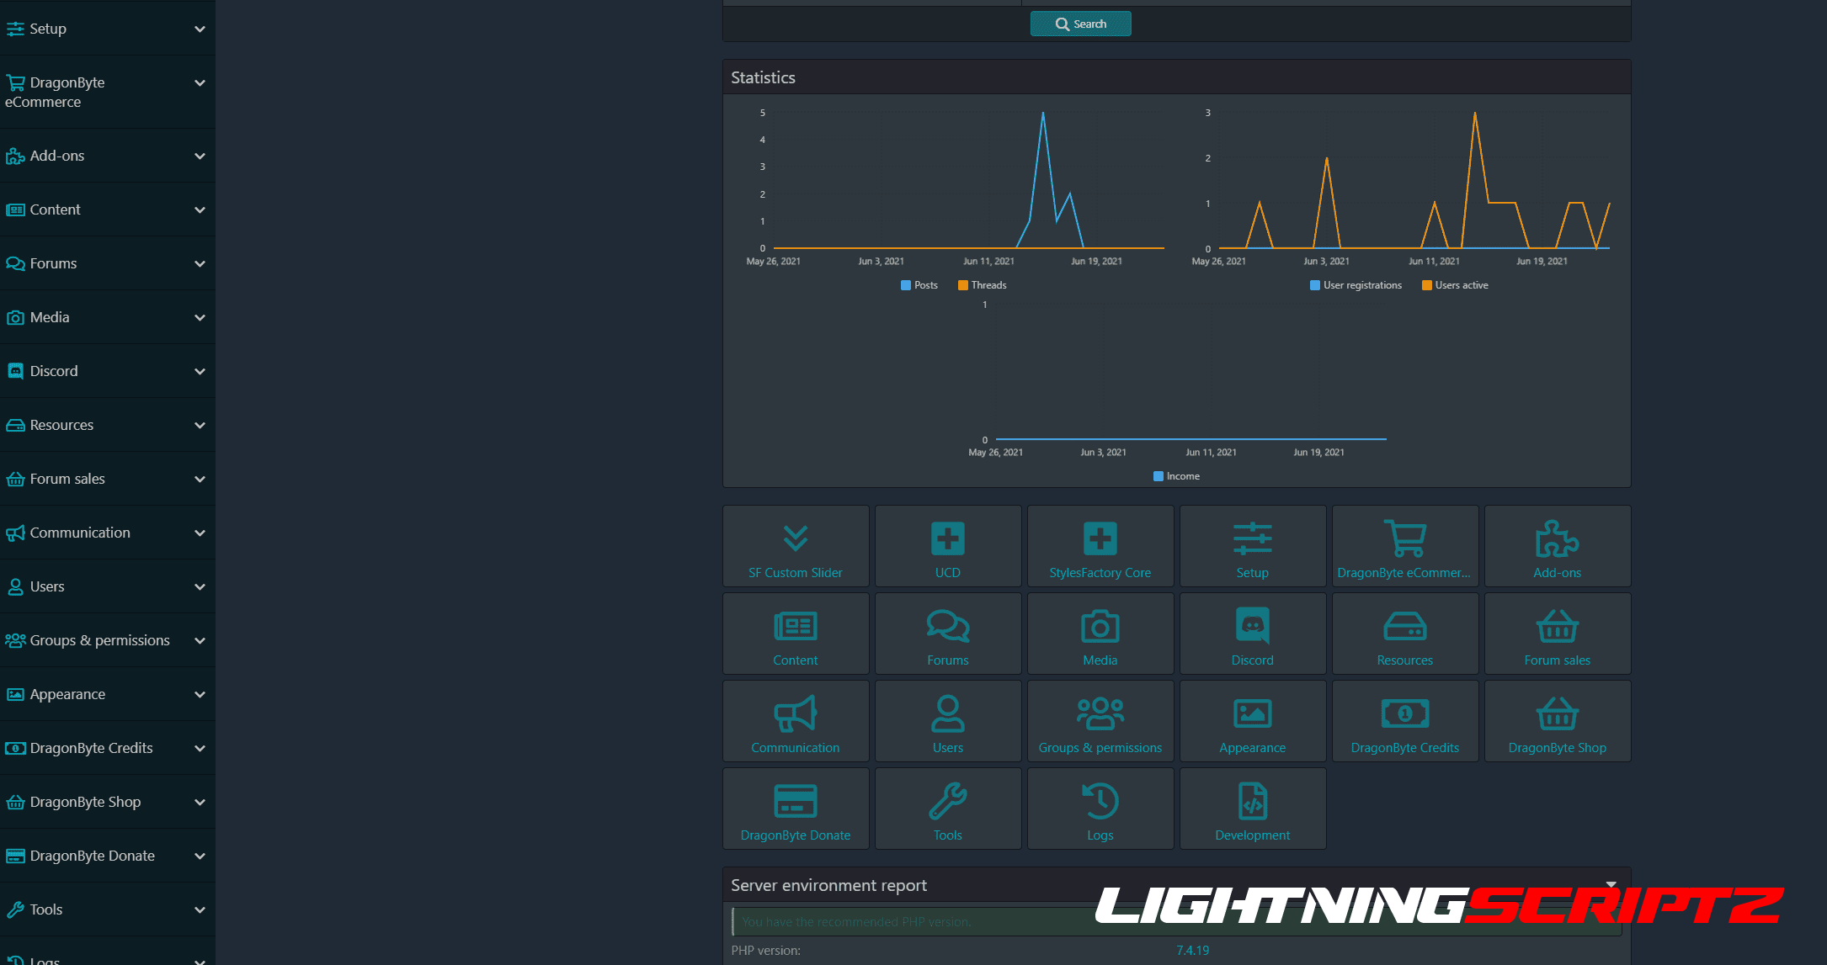Toggle Users active legend entry
The image size is (1827, 965).
(1455, 285)
